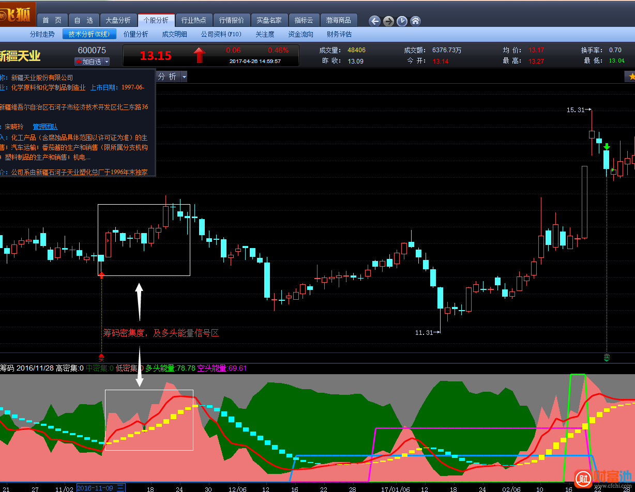Click the 最高 value 13.27
The width and height of the screenshot is (635, 492).
(536, 61)
